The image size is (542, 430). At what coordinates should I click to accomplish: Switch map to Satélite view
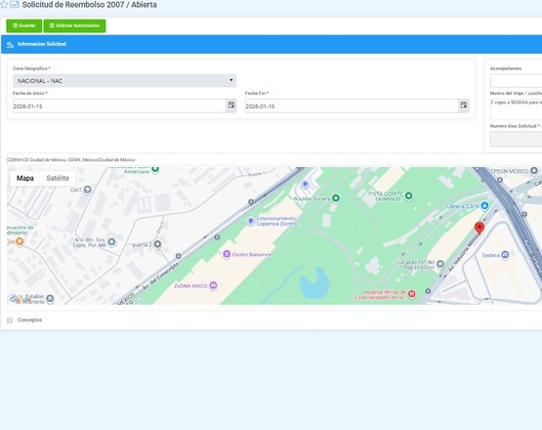point(58,178)
